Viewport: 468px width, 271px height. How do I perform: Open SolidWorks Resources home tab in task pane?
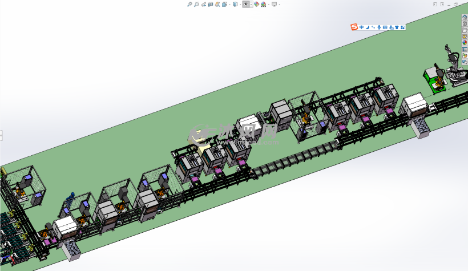[465, 17]
